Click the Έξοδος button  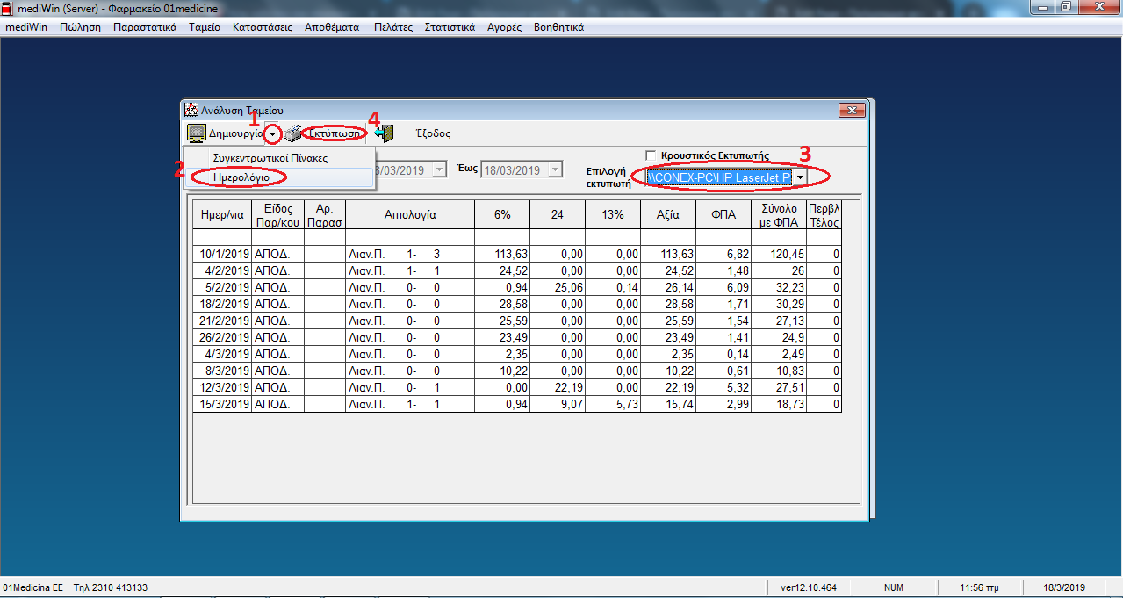pos(433,133)
